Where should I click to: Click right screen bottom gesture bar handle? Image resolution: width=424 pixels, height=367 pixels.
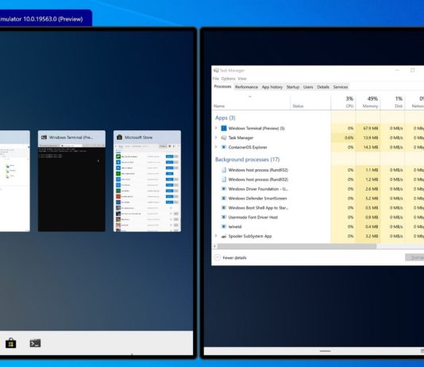tap(325, 351)
